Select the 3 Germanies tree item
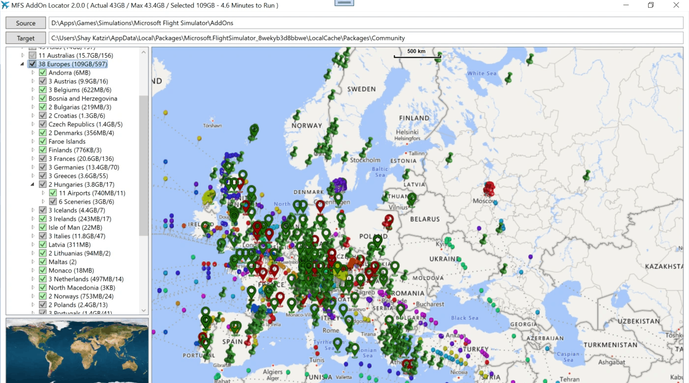 tap(83, 167)
